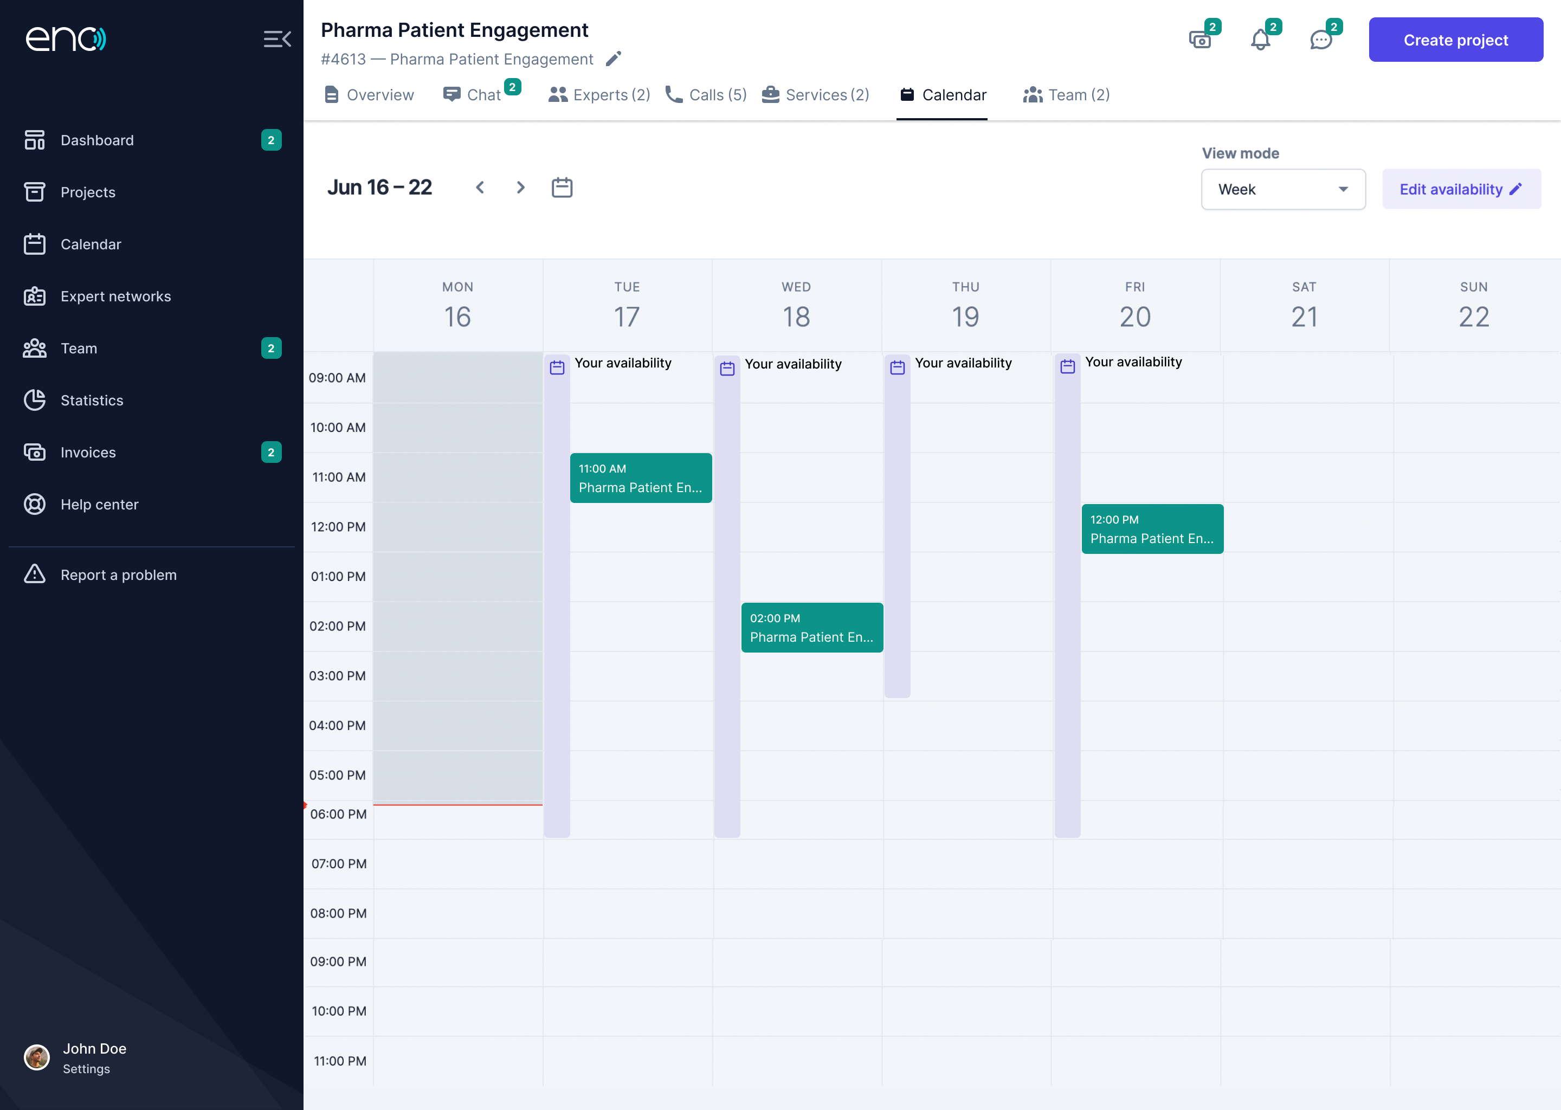This screenshot has width=1561, height=1110.
Task: Open the date picker calendar icon
Action: (562, 188)
